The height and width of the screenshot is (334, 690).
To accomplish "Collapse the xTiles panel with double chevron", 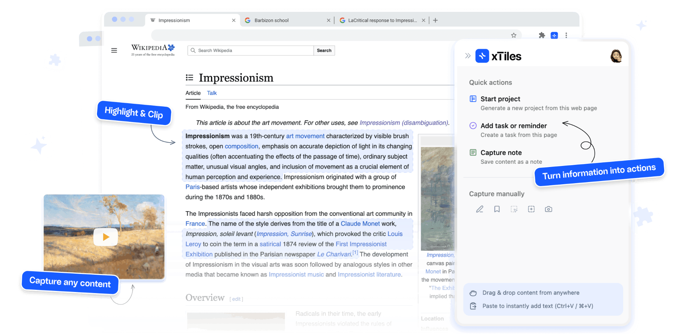I will tap(468, 56).
